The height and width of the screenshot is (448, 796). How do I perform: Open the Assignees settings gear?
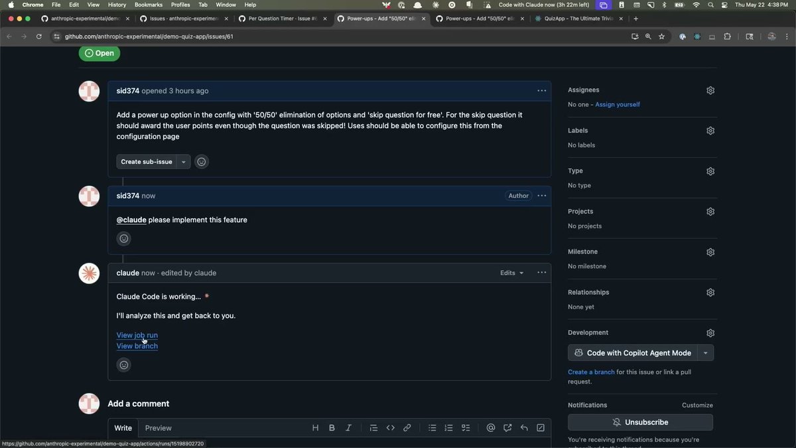[710, 90]
